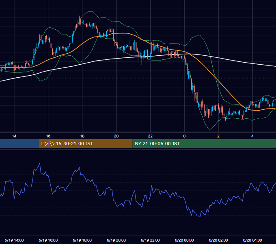Click the 6/19 16:00 date label
The height and width of the screenshot is (244, 276).
pyautogui.click(x=48, y=240)
